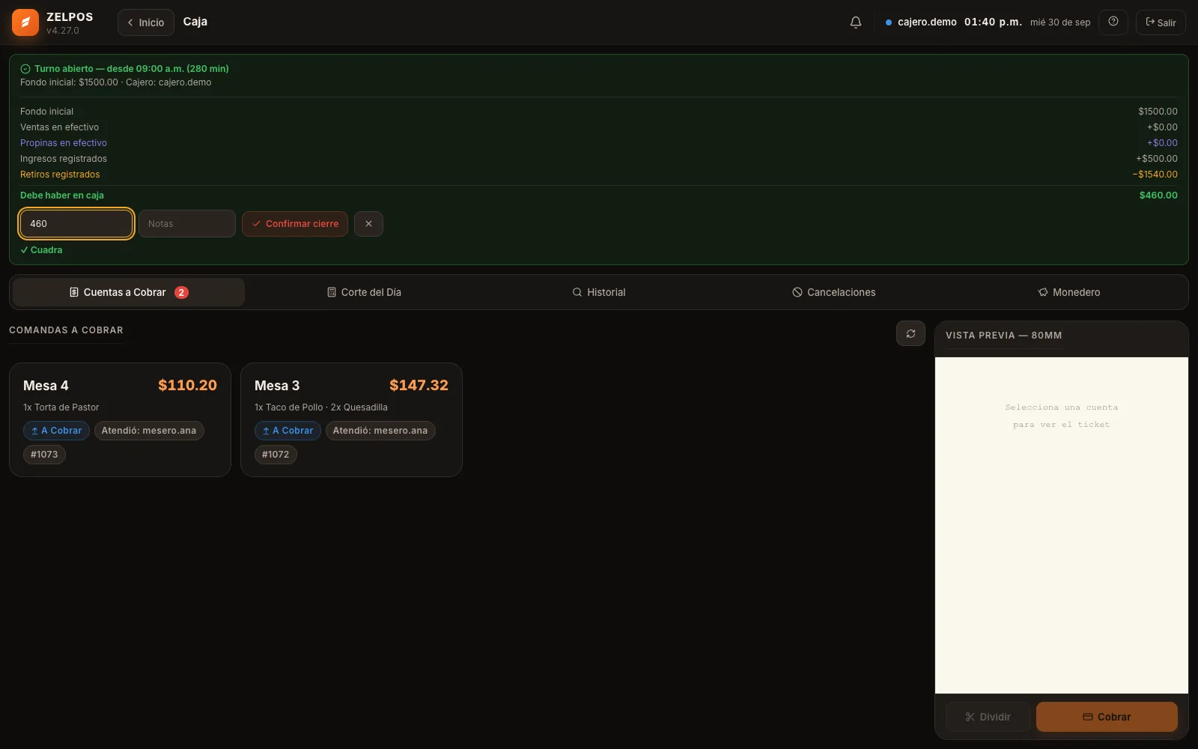Select the Mesa 3 account card
Image resolution: width=1198 pixels, height=749 pixels.
coord(351,419)
